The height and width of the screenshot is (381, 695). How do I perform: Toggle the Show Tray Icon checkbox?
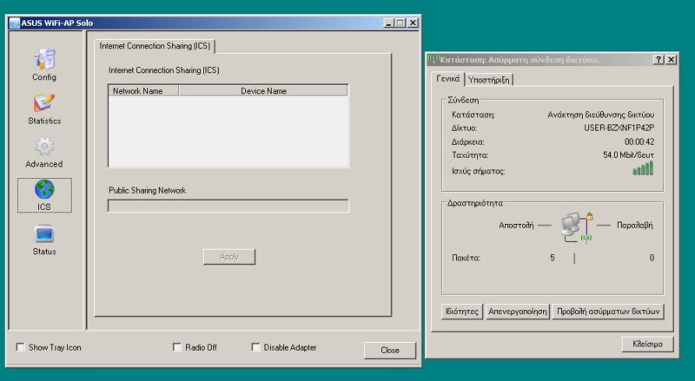[20, 347]
